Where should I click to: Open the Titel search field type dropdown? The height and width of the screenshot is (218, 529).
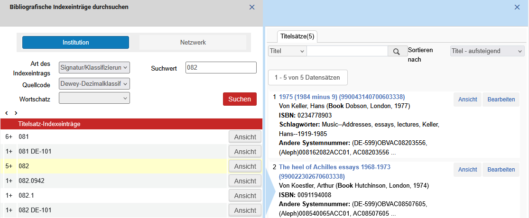click(287, 51)
